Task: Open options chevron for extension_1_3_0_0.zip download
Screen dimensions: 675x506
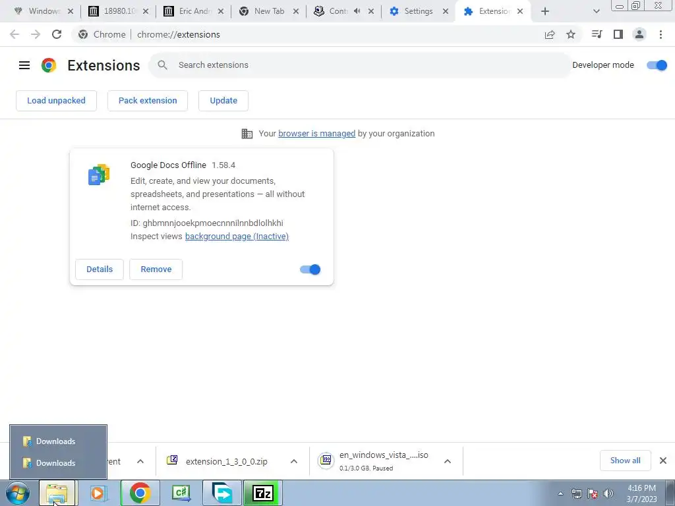Action: [x=293, y=461]
